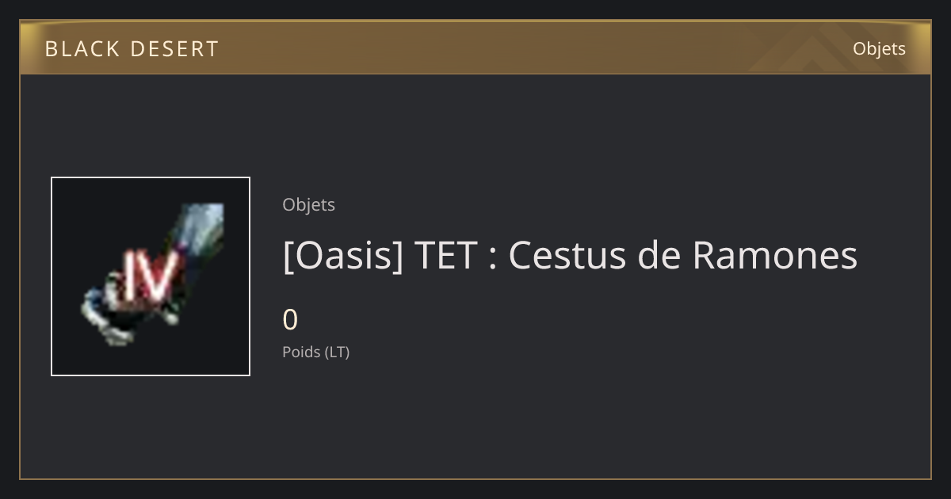Click the [Oasis] prefix in the item title
Image resolution: width=951 pixels, height=499 pixels.
[x=343, y=256]
